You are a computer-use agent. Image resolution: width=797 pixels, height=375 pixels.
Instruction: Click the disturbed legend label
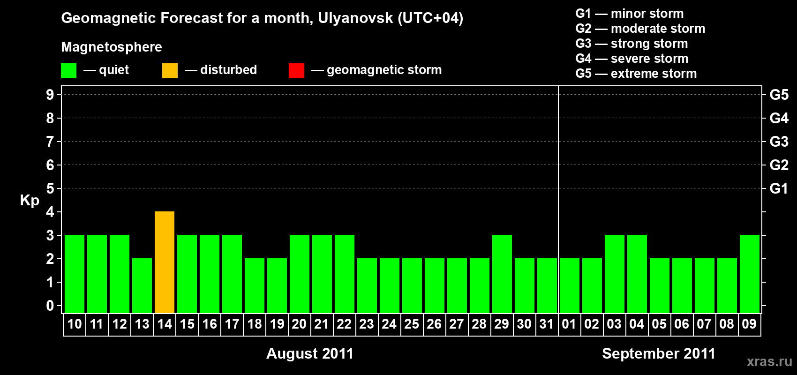(x=228, y=70)
